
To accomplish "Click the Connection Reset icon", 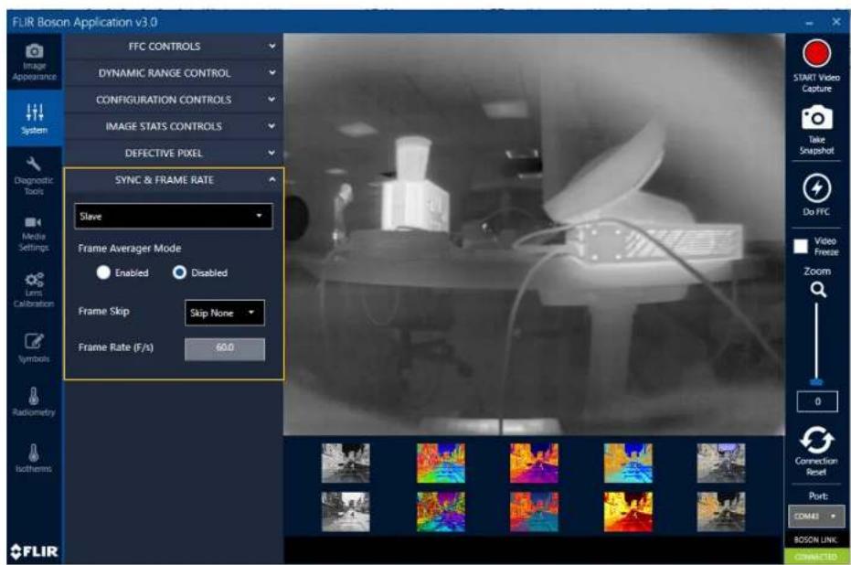I will tap(816, 440).
